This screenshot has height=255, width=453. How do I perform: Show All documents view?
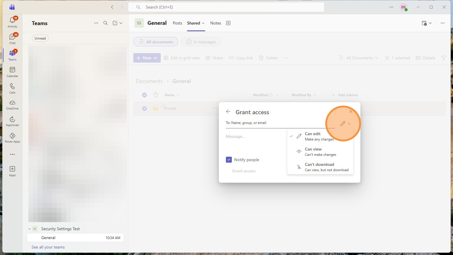pyautogui.click(x=156, y=42)
